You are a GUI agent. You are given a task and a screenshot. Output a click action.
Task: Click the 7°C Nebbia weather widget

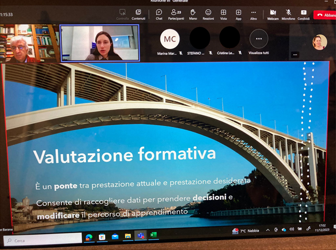pyautogui.click(x=245, y=231)
